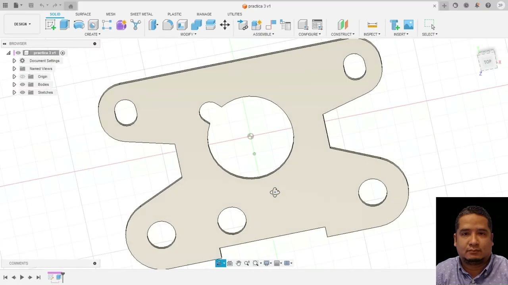
Task: Expand the Origin node
Action: tap(14, 76)
